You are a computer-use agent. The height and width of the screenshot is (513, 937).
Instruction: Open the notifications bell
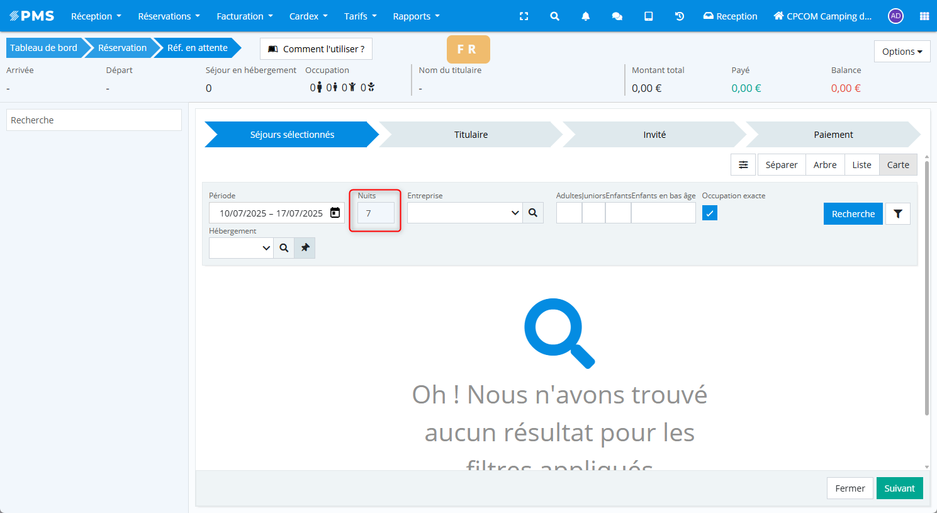(585, 16)
